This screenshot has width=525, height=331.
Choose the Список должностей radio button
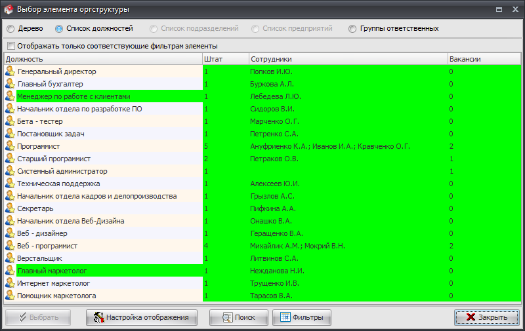coord(59,29)
